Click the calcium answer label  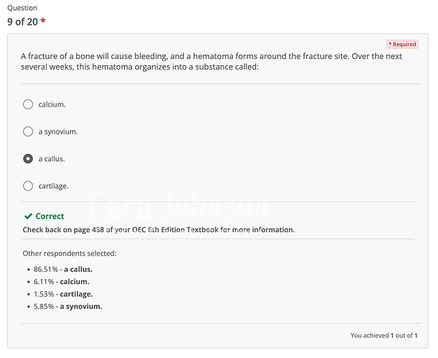pyautogui.click(x=52, y=104)
